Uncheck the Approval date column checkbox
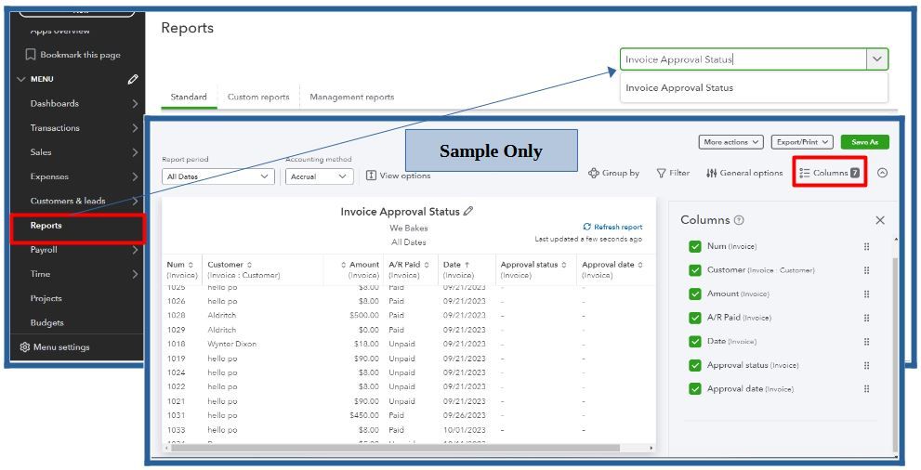The width and height of the screenshot is (921, 470). click(695, 389)
